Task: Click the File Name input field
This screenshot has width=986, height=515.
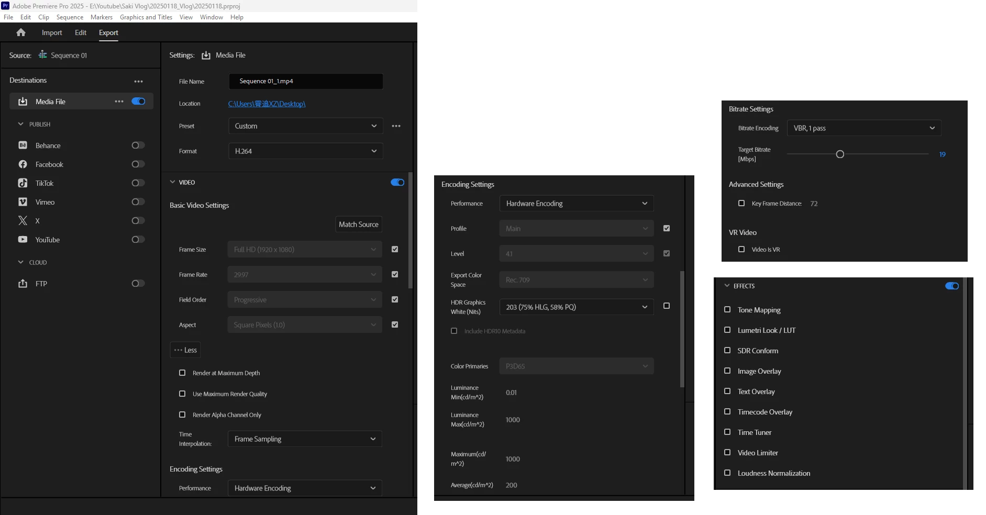Action: [306, 81]
